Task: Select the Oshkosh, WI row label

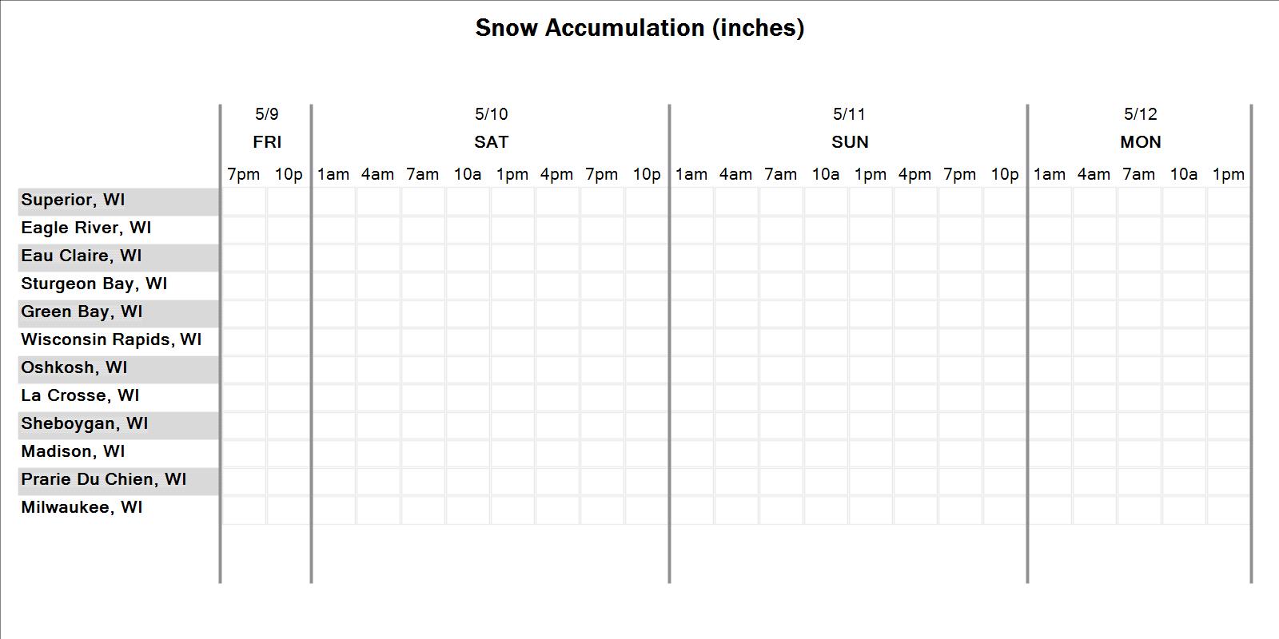Action: [x=74, y=368]
